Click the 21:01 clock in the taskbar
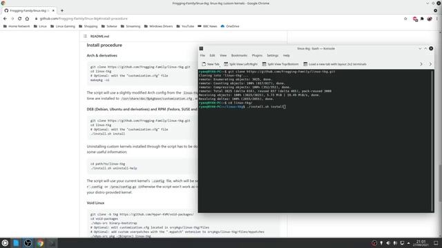Image resolution: width=442 pixels, height=248 pixels. click(421, 243)
